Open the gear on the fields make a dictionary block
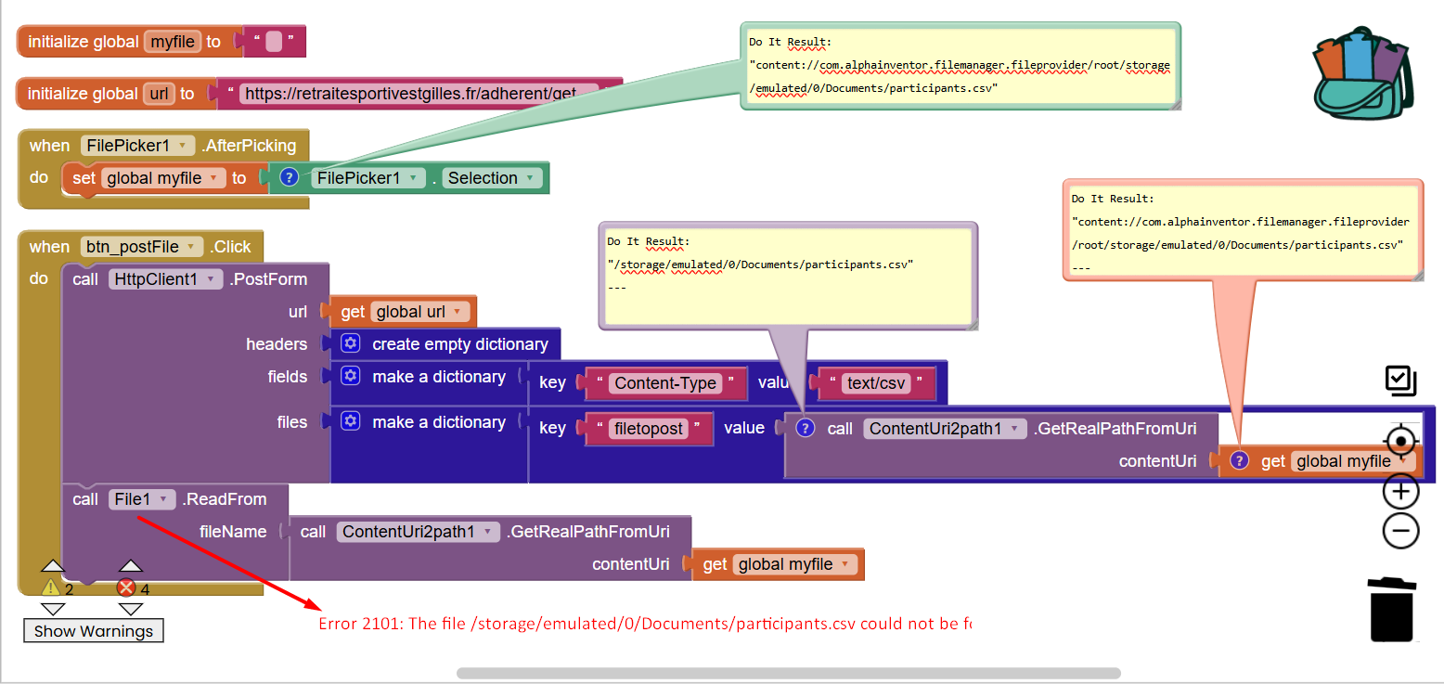1444x684 pixels. click(x=350, y=376)
